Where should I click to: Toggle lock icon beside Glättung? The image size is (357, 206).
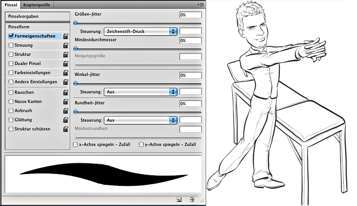(x=66, y=120)
